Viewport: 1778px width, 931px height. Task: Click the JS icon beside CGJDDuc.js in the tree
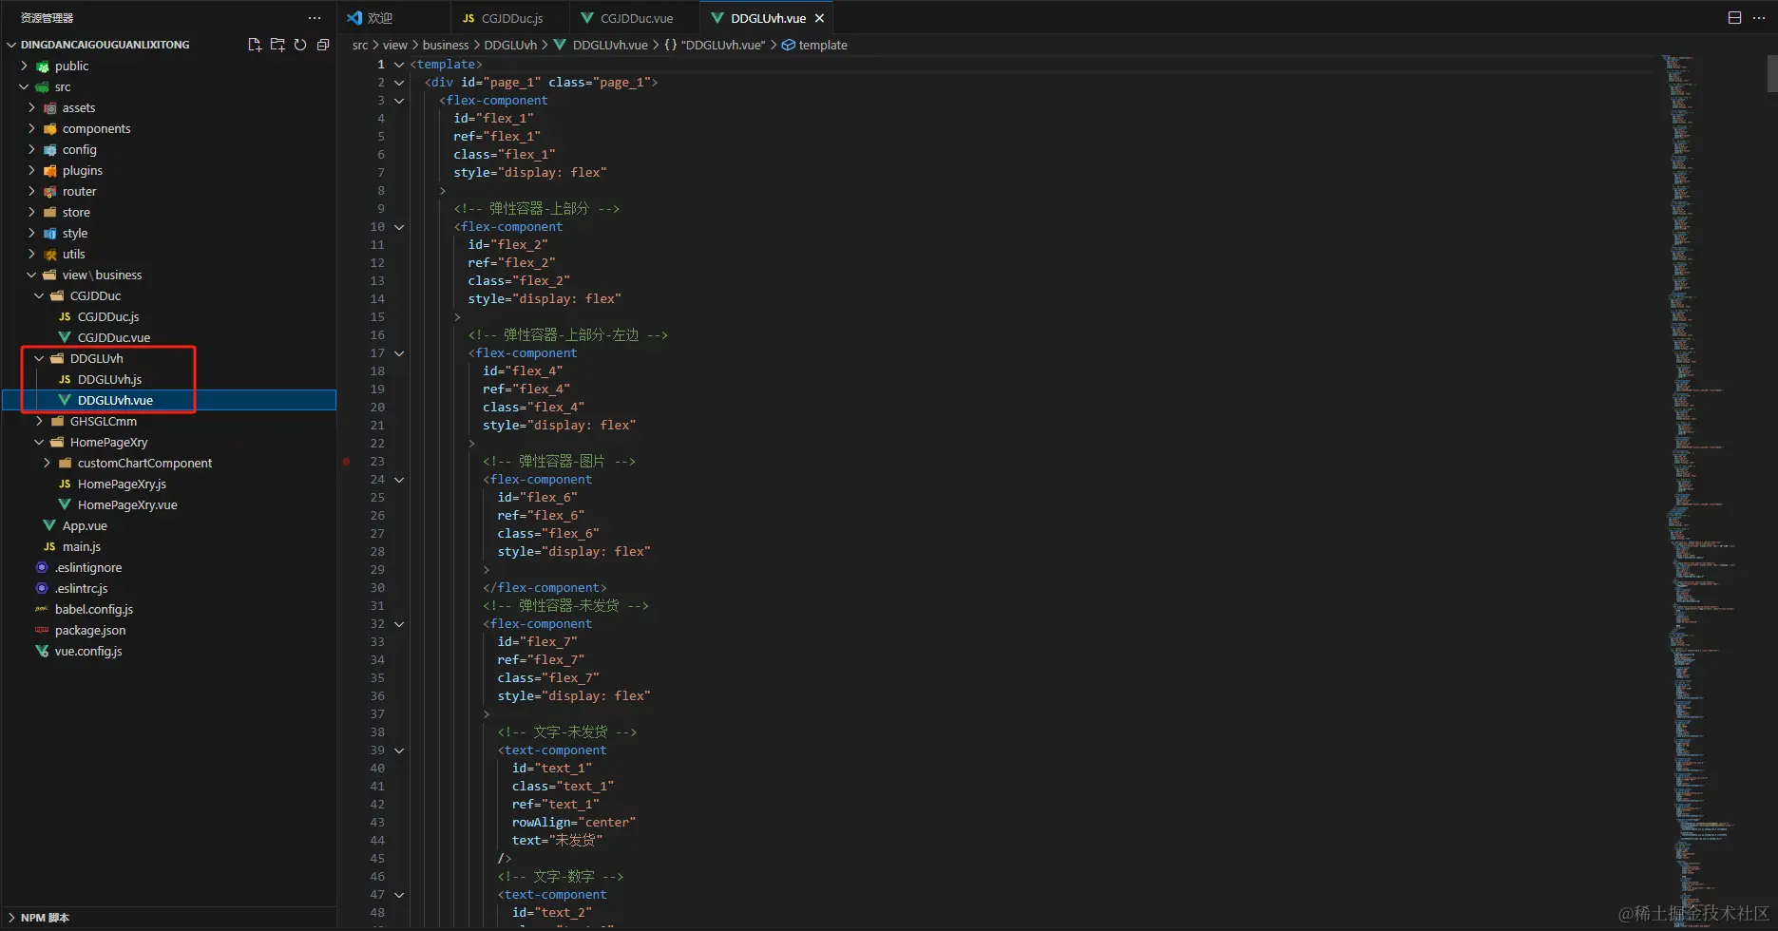[65, 316]
